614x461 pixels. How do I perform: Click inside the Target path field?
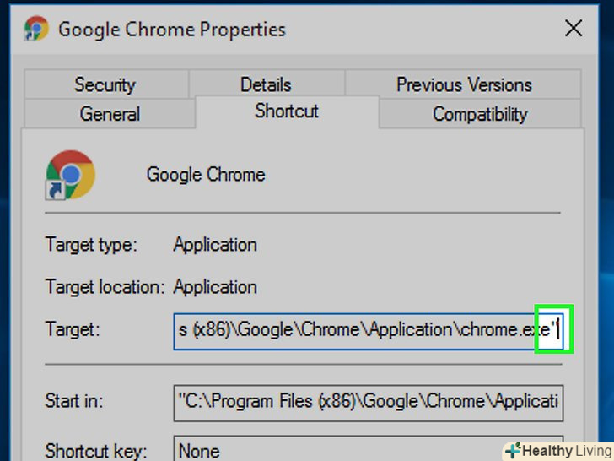[369, 331]
